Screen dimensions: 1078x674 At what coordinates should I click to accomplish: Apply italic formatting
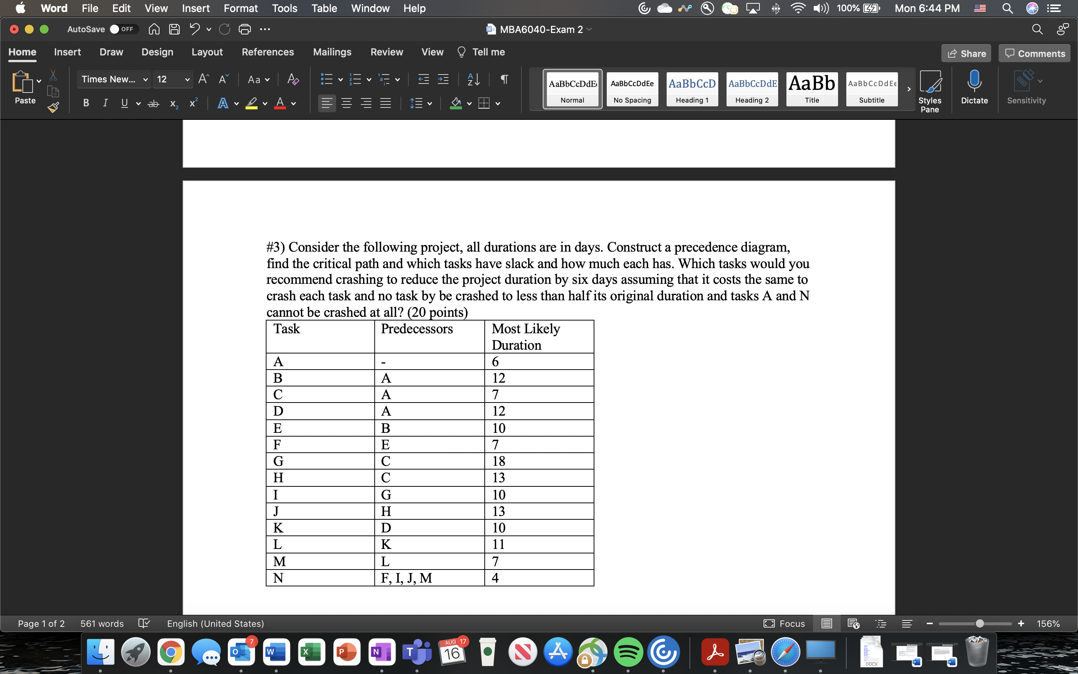105,103
